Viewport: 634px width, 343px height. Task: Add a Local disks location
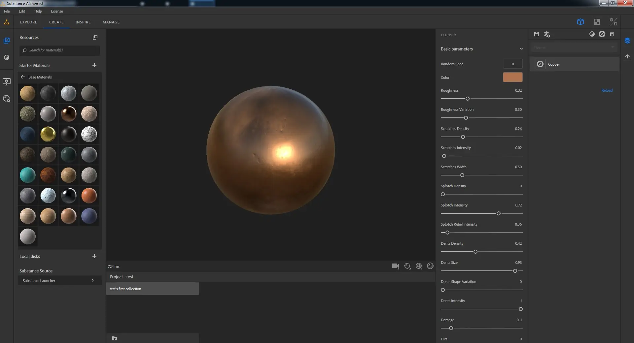(94, 256)
